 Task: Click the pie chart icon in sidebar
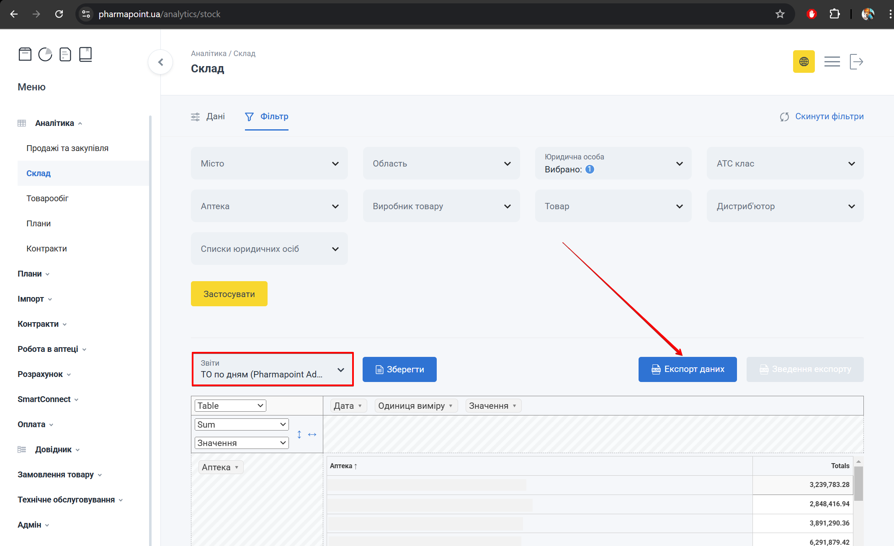[x=45, y=54]
